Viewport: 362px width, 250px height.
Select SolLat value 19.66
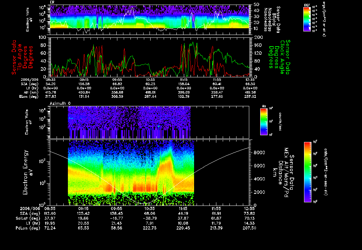click(83, 218)
